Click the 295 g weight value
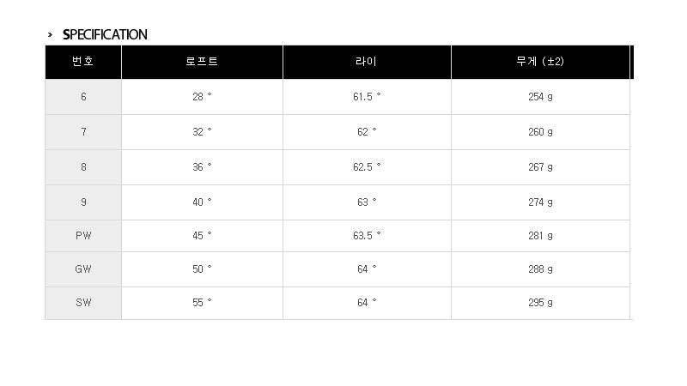Screen dimensions: 687x386 pos(540,302)
